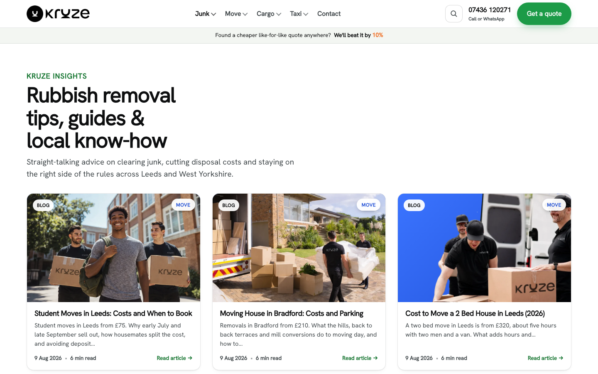Viewport: 598px width, 374px height.
Task: Click the 'Student moves in Leeds from £75' excerpt
Action: 110,335
